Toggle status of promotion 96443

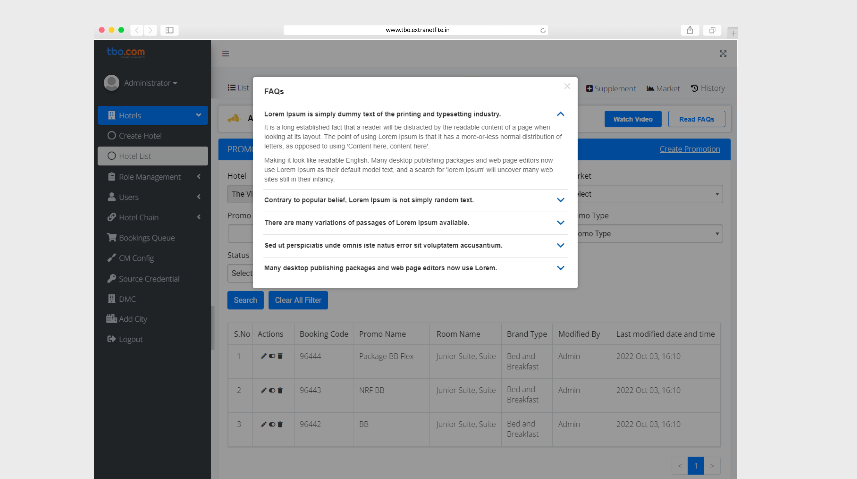(272, 390)
